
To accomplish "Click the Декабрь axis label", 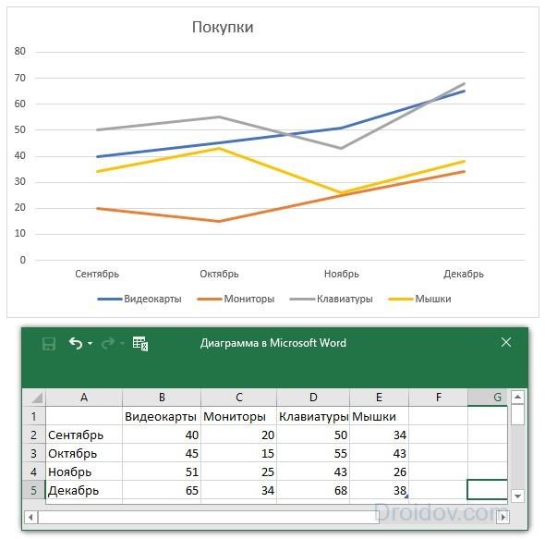I will [x=464, y=274].
